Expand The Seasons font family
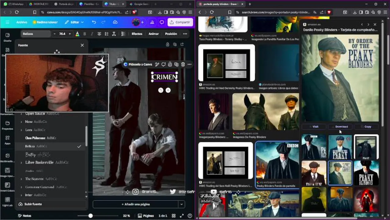The width and height of the screenshot is (390, 220). click(x=21, y=179)
